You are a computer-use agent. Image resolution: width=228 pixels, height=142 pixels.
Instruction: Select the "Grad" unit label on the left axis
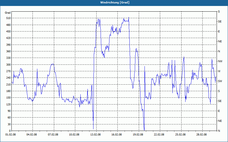(8, 13)
